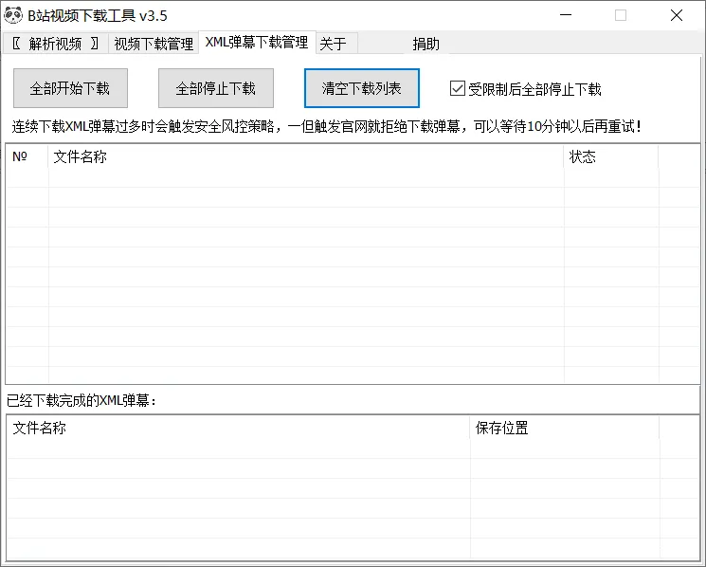This screenshot has height=567, width=706.
Task: Open the 捐助 tab
Action: click(x=425, y=44)
